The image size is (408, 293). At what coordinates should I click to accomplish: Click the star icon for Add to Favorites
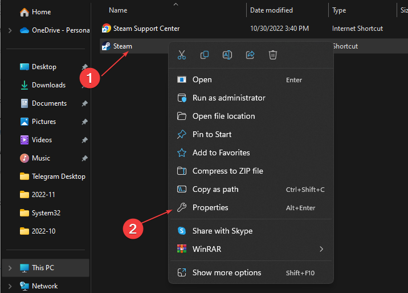coord(182,152)
